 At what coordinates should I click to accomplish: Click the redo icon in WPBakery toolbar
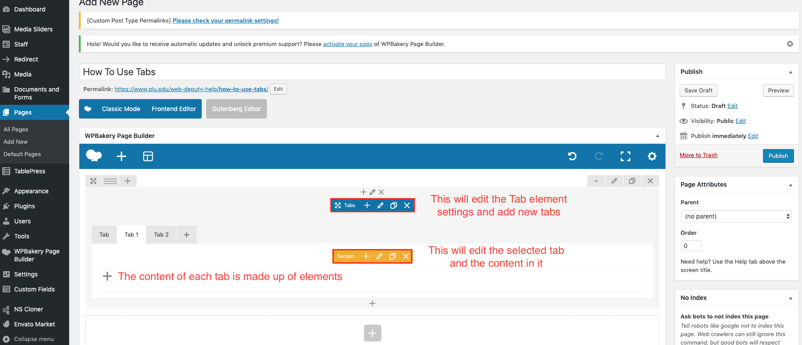(599, 156)
